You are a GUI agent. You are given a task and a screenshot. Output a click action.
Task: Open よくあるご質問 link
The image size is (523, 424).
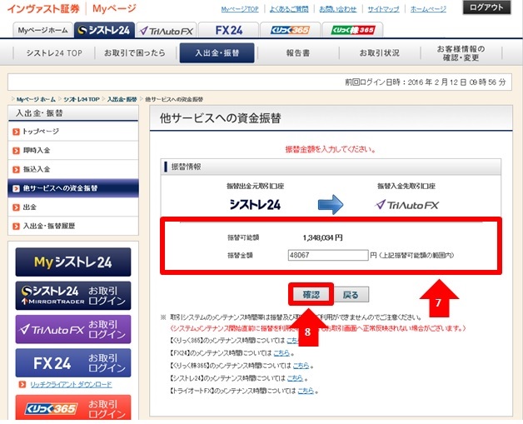pyautogui.click(x=289, y=9)
